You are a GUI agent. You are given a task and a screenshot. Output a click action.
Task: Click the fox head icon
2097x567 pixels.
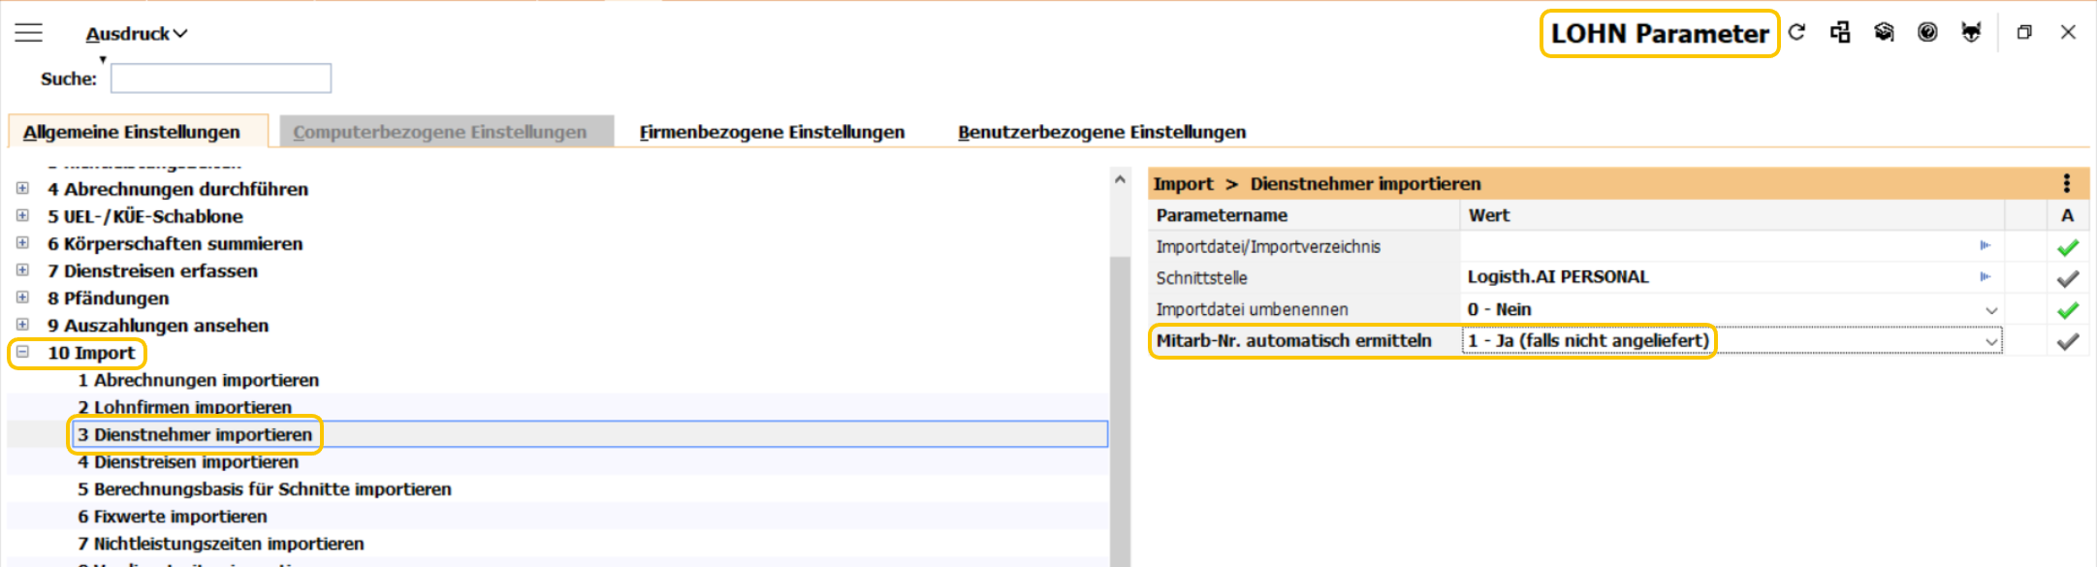tap(1971, 32)
